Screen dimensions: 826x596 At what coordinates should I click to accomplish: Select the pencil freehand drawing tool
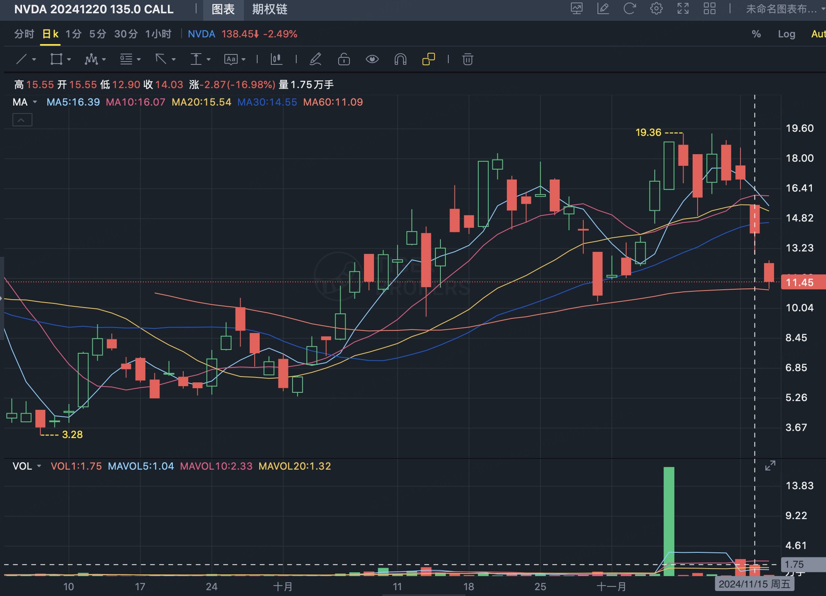click(x=316, y=59)
